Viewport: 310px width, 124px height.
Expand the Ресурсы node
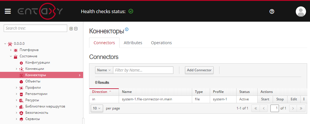click(x=17, y=100)
